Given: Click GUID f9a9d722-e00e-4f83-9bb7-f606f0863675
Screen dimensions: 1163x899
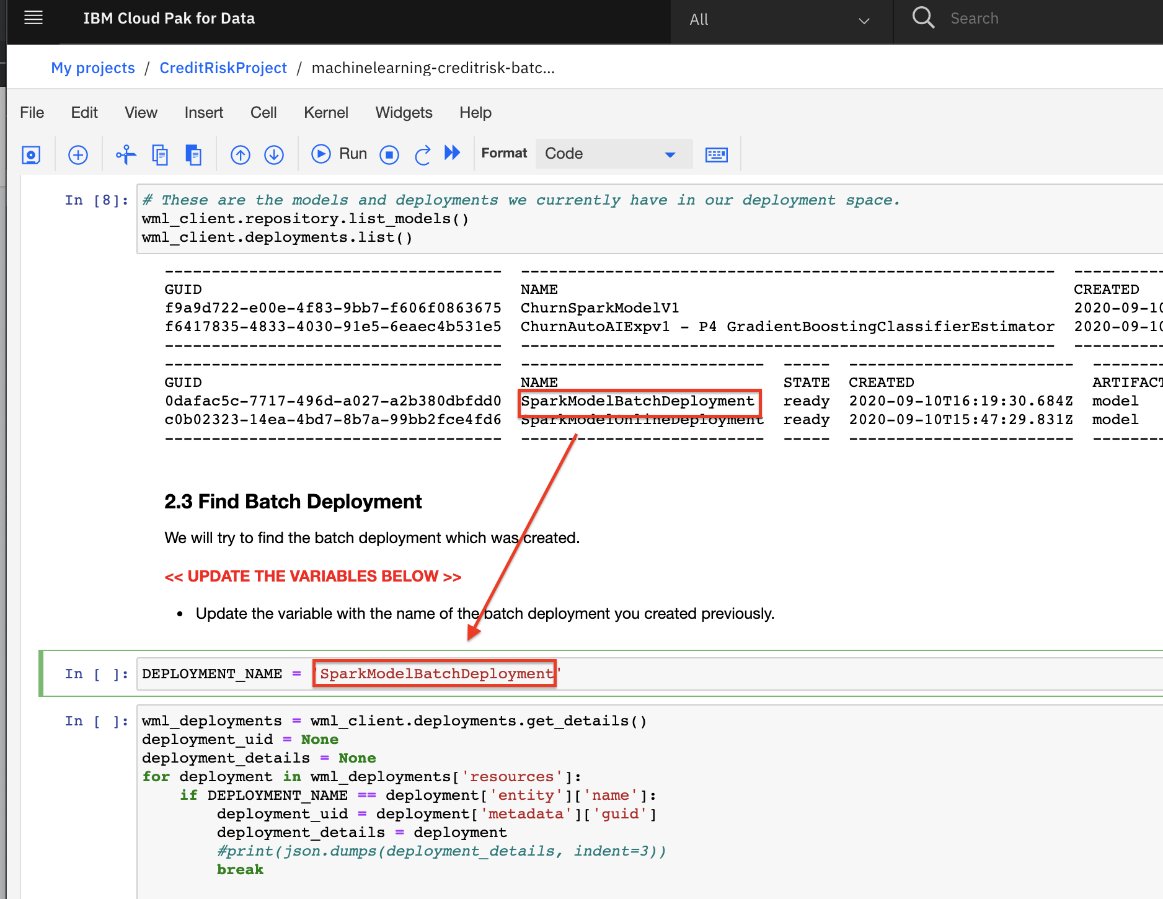Looking at the screenshot, I should 333,308.
